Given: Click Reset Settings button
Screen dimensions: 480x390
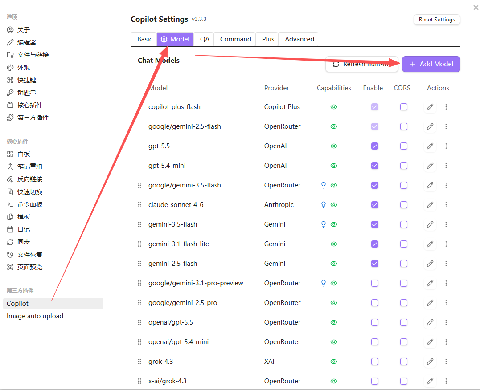Looking at the screenshot, I should 437,20.
